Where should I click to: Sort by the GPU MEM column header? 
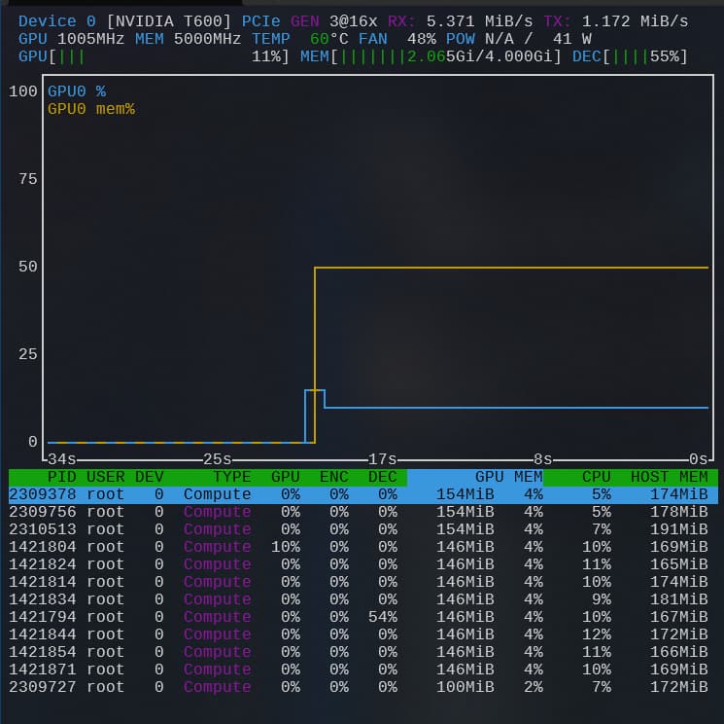pyautogui.click(x=508, y=477)
